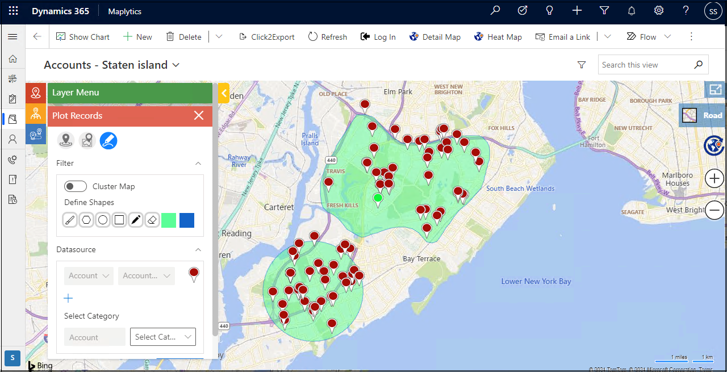This screenshot has width=727, height=372.
Task: Open the assistant lightbulb icon
Action: (x=550, y=11)
